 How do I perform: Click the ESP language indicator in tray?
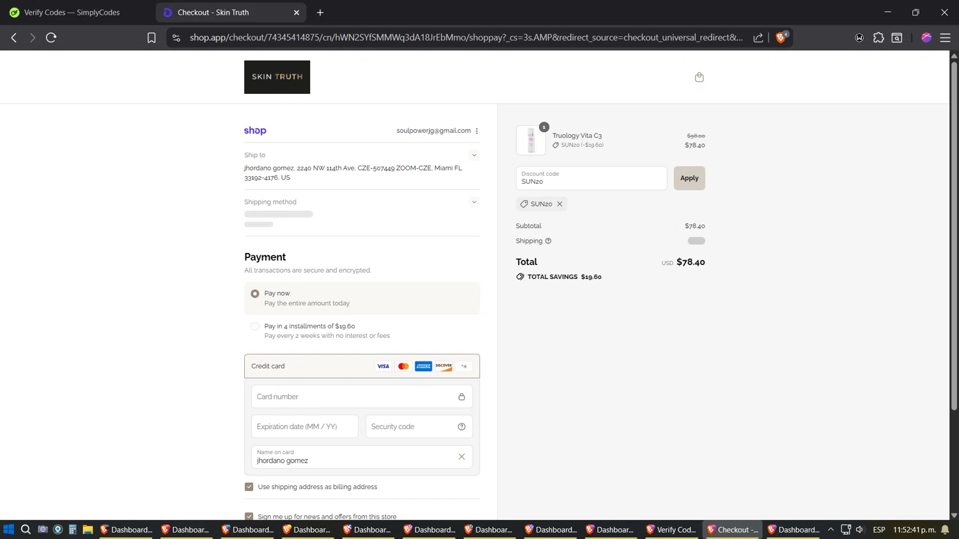coord(879,529)
